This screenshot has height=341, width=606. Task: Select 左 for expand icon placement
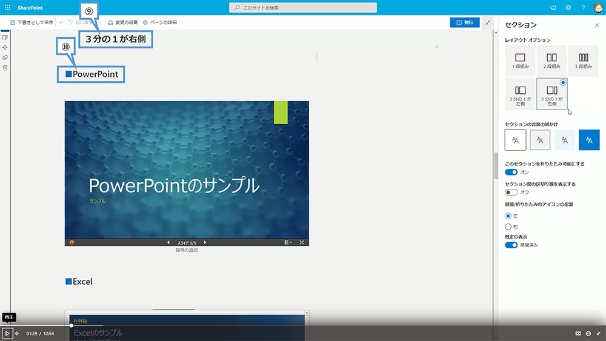[x=508, y=216]
